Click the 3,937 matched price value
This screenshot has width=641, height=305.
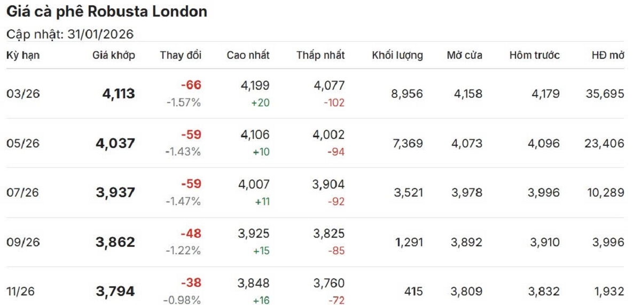pyautogui.click(x=115, y=193)
